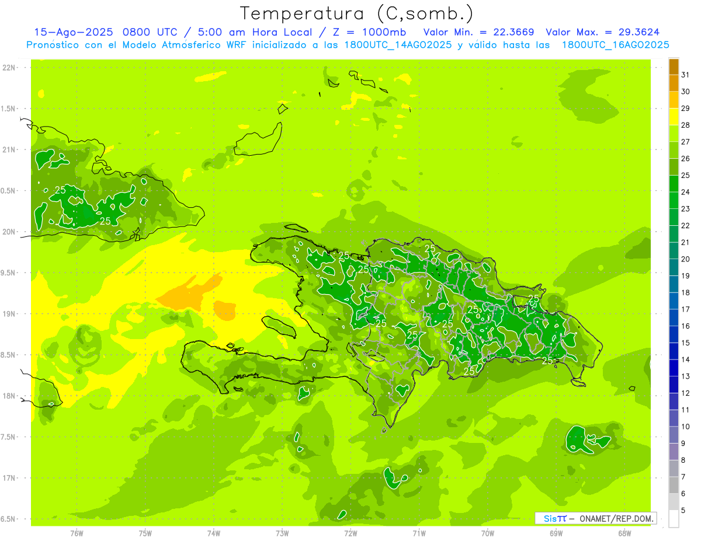Click the legend value '23'
701x541 pixels.
pos(685,209)
